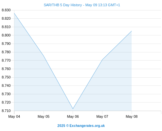162x131 pixels.
Task: Click the May 08 endpoint of the line
Action: [132, 31]
